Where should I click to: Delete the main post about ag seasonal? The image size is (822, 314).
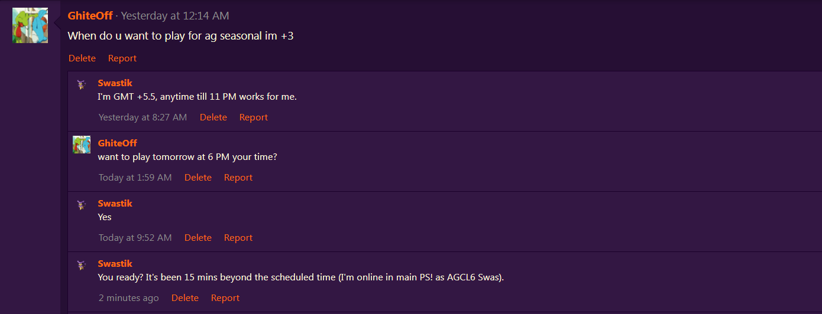pyautogui.click(x=82, y=58)
